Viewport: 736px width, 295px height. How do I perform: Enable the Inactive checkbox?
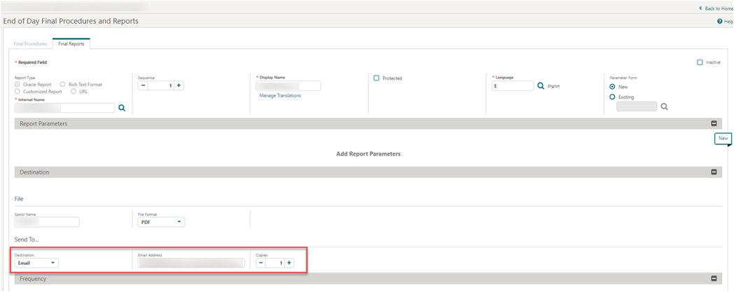point(700,62)
